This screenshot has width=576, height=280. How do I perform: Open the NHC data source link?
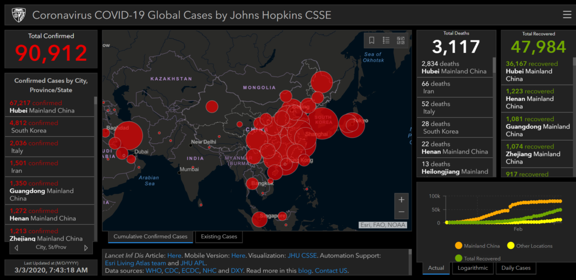click(209, 271)
